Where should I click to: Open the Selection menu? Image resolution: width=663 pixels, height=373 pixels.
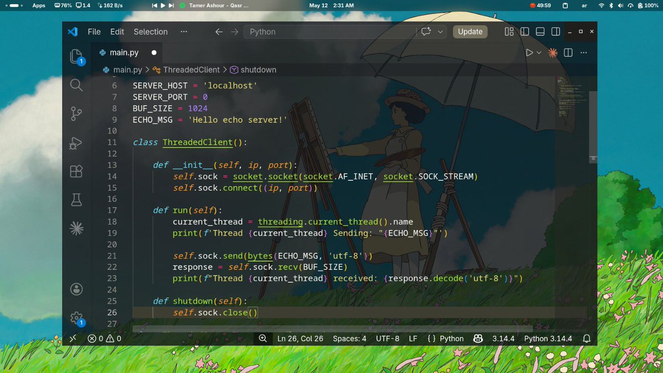click(150, 31)
